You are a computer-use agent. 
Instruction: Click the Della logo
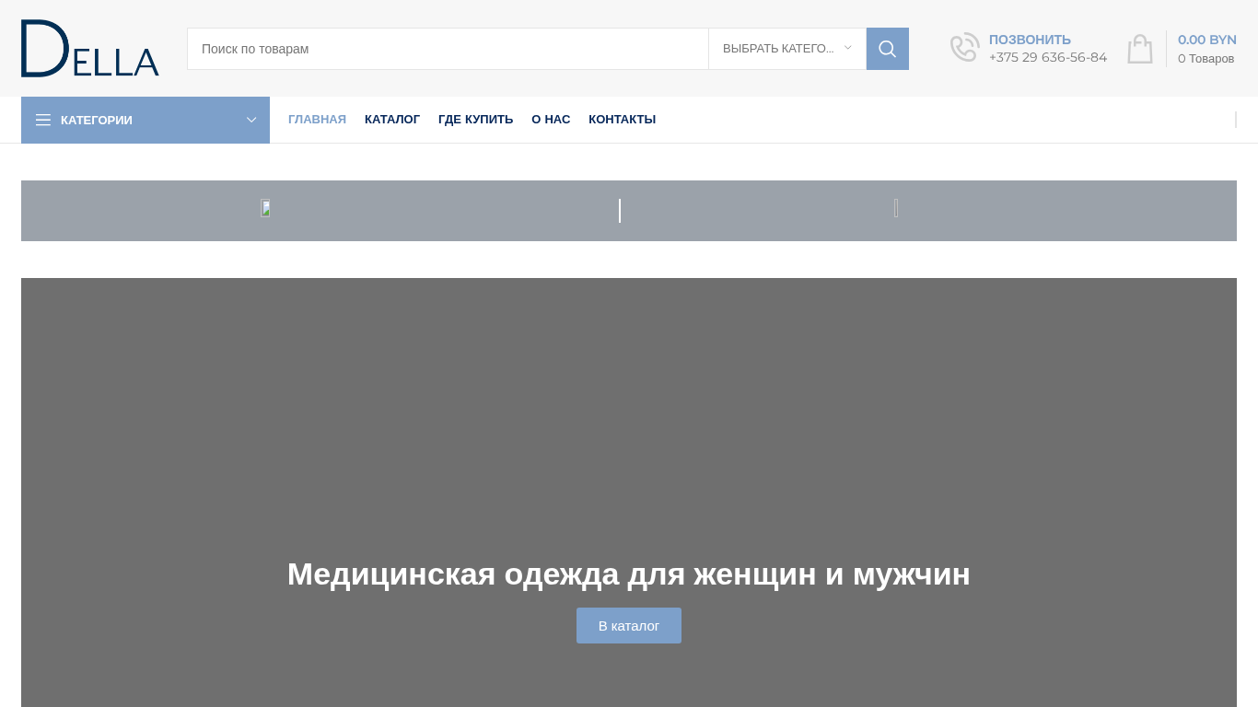[90, 48]
